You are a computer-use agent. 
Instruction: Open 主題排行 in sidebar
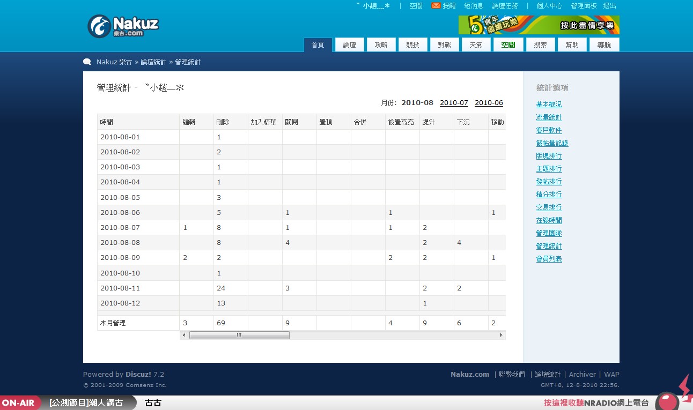point(549,169)
